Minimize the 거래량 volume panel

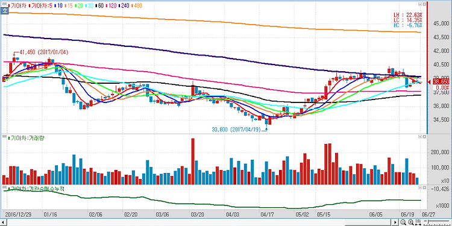click(x=420, y=137)
